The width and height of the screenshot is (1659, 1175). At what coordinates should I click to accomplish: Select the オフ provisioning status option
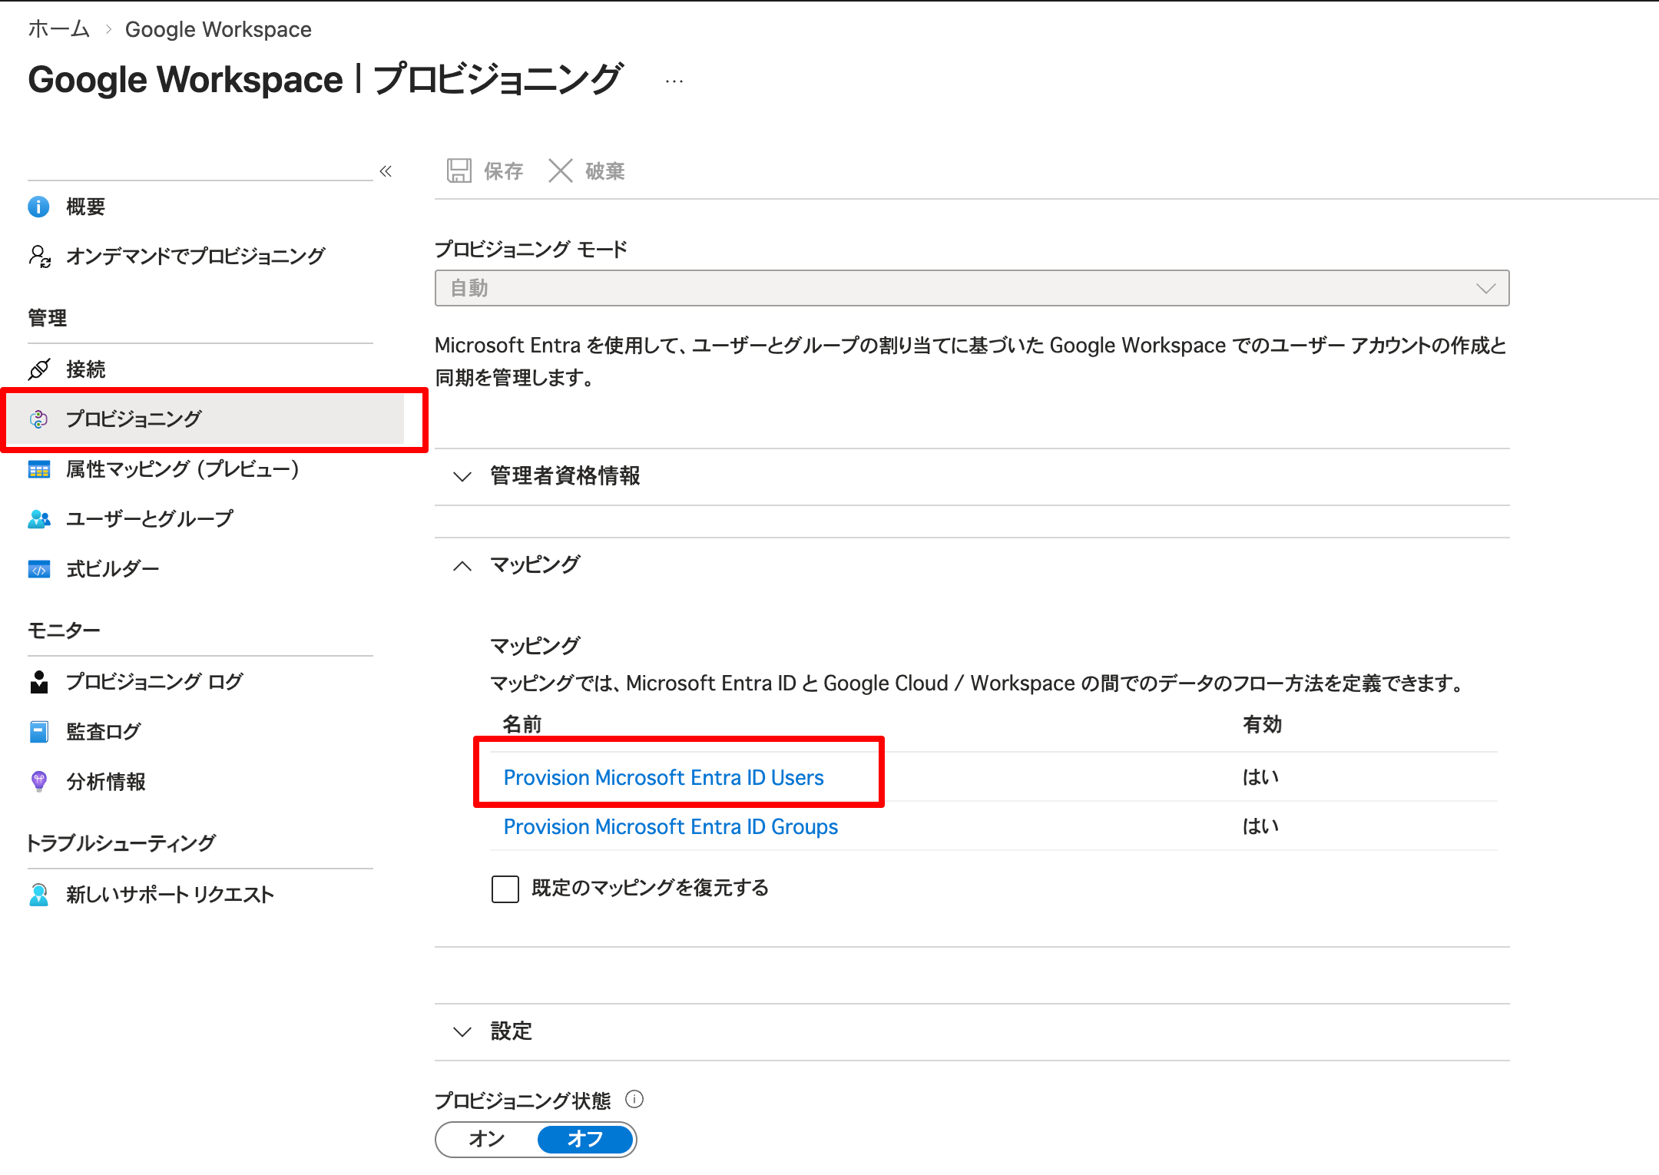click(585, 1139)
